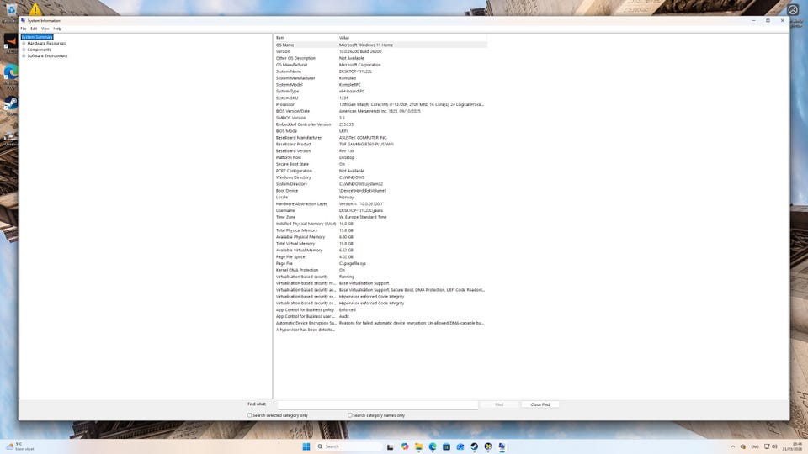808x454 pixels.
Task: Open the Windows Start menu
Action: (306, 446)
